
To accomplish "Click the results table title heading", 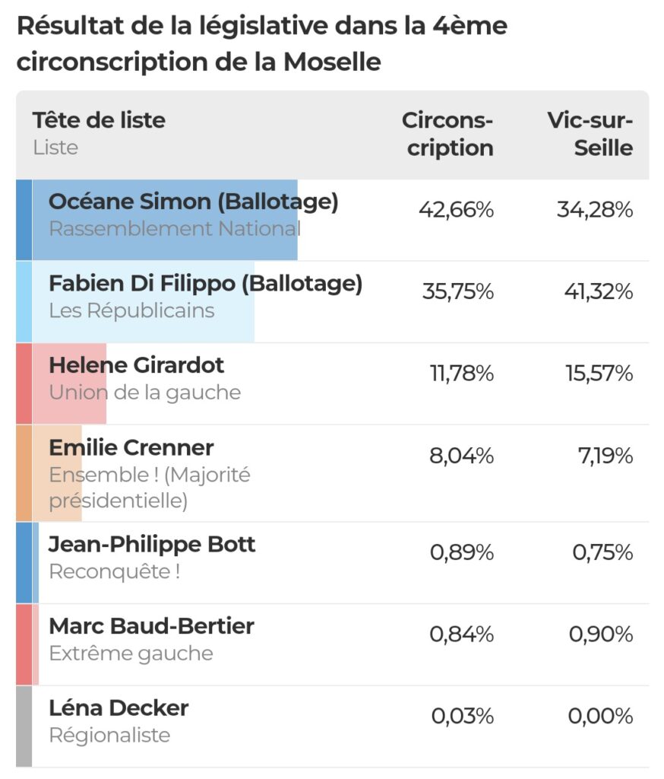I will 262,44.
